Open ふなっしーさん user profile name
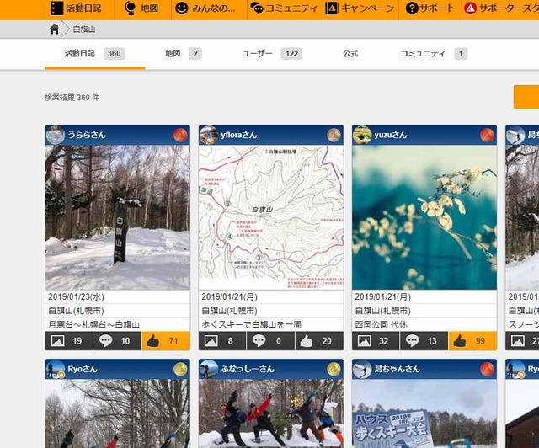The height and width of the screenshot is (448, 539). point(248,369)
